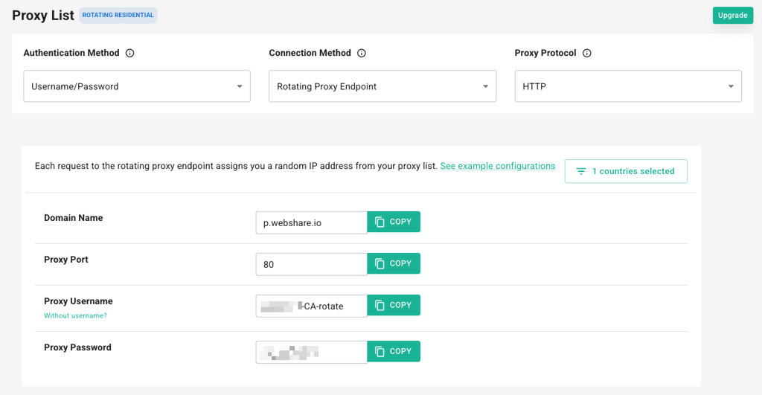762x395 pixels.
Task: Copy the Domain Name value
Action: [394, 222]
